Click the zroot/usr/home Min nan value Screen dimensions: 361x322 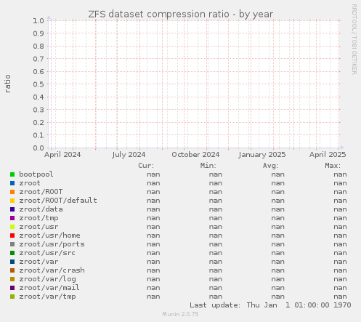216,236
